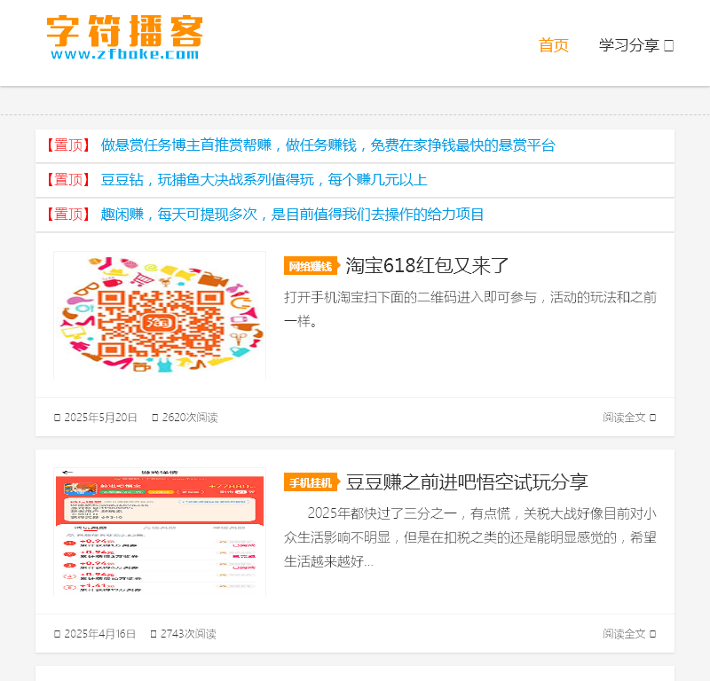Open pinned post about 做悬赏任务博主首推赏帮赚

click(327, 145)
